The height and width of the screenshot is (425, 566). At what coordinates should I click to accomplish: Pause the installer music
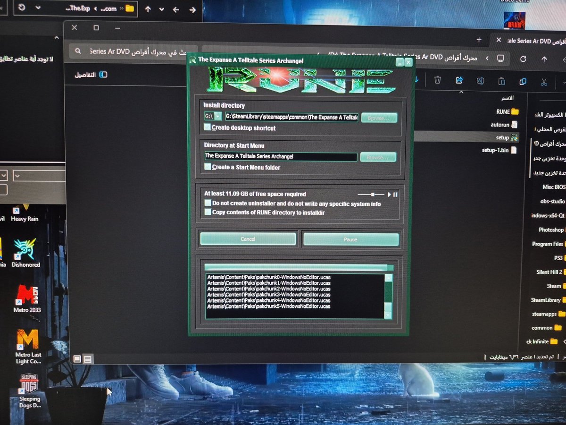395,194
